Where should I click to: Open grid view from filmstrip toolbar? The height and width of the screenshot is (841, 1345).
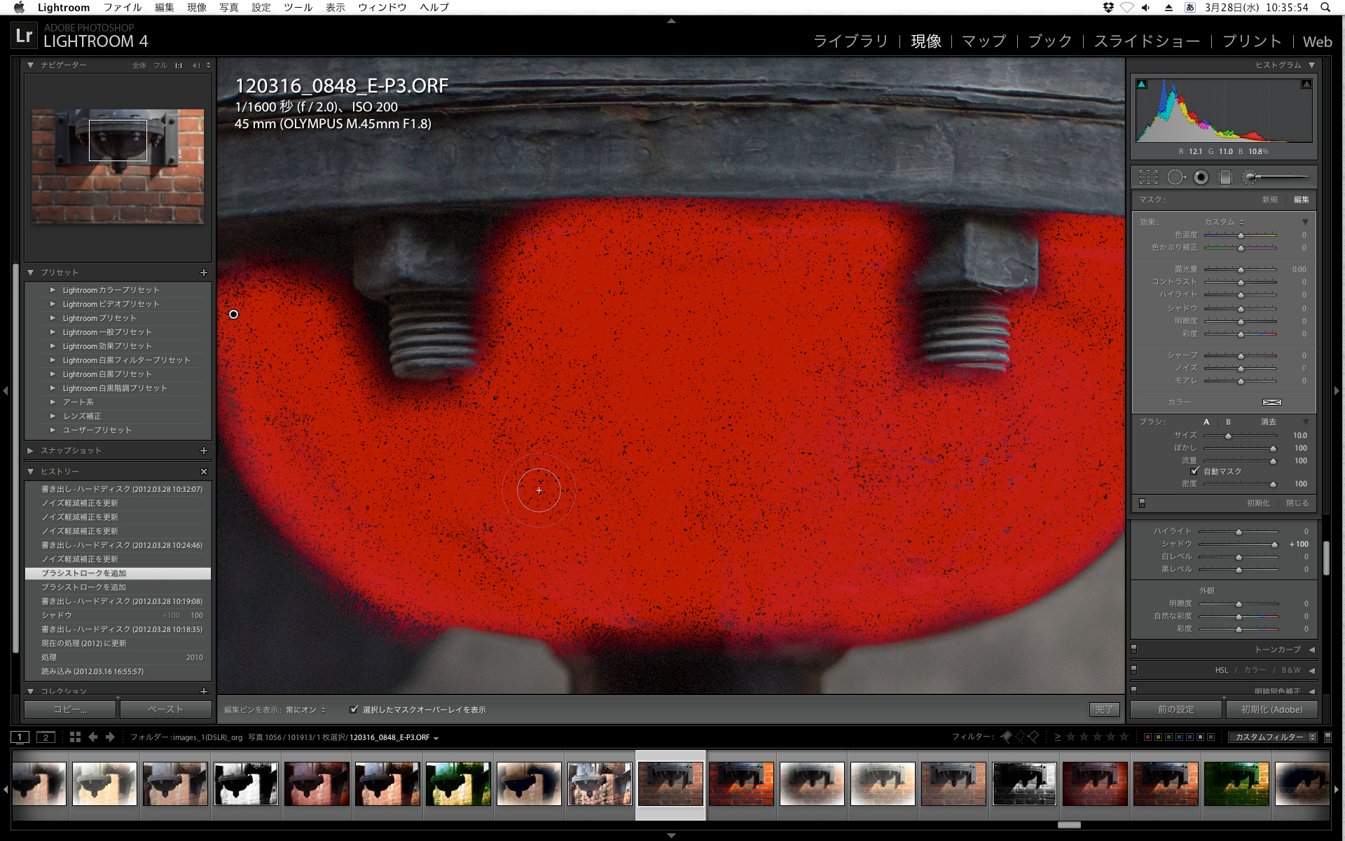75,737
